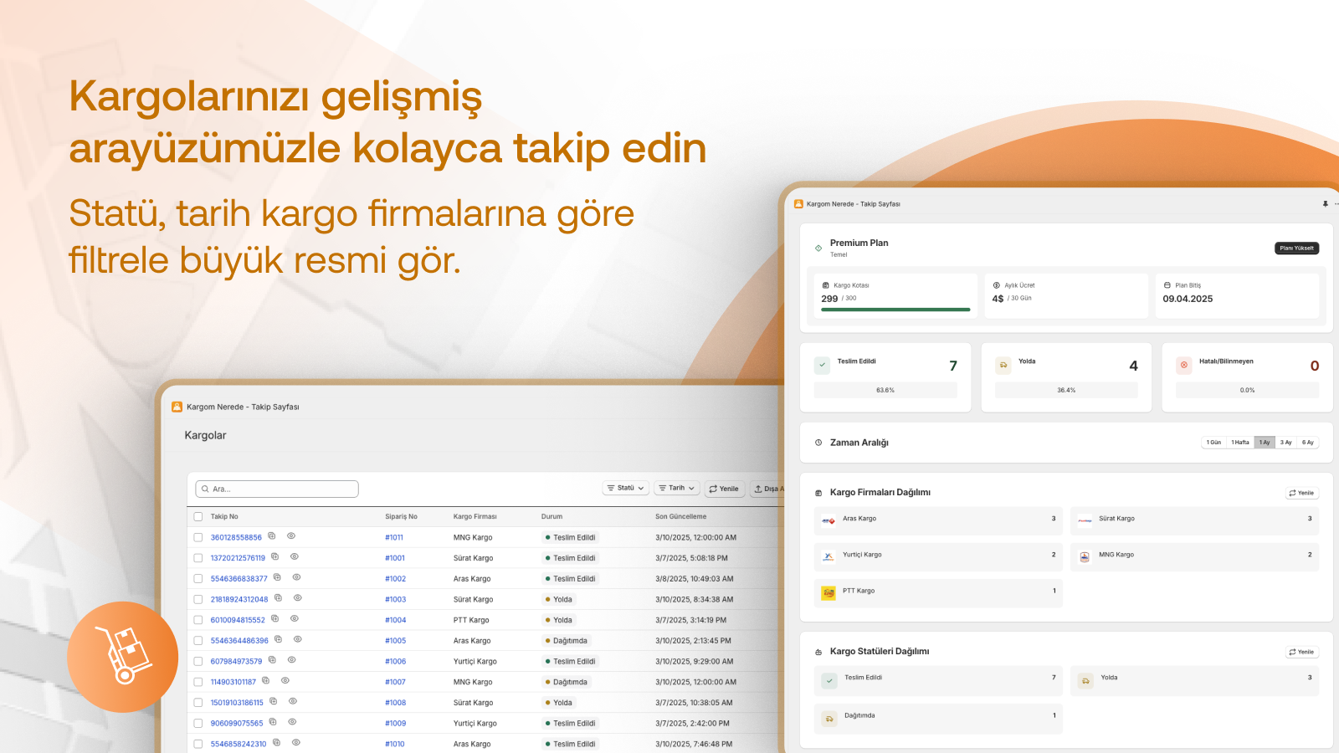Image resolution: width=1339 pixels, height=753 pixels.
Task: Click MNG Kargo logo icon
Action: tap(1085, 556)
